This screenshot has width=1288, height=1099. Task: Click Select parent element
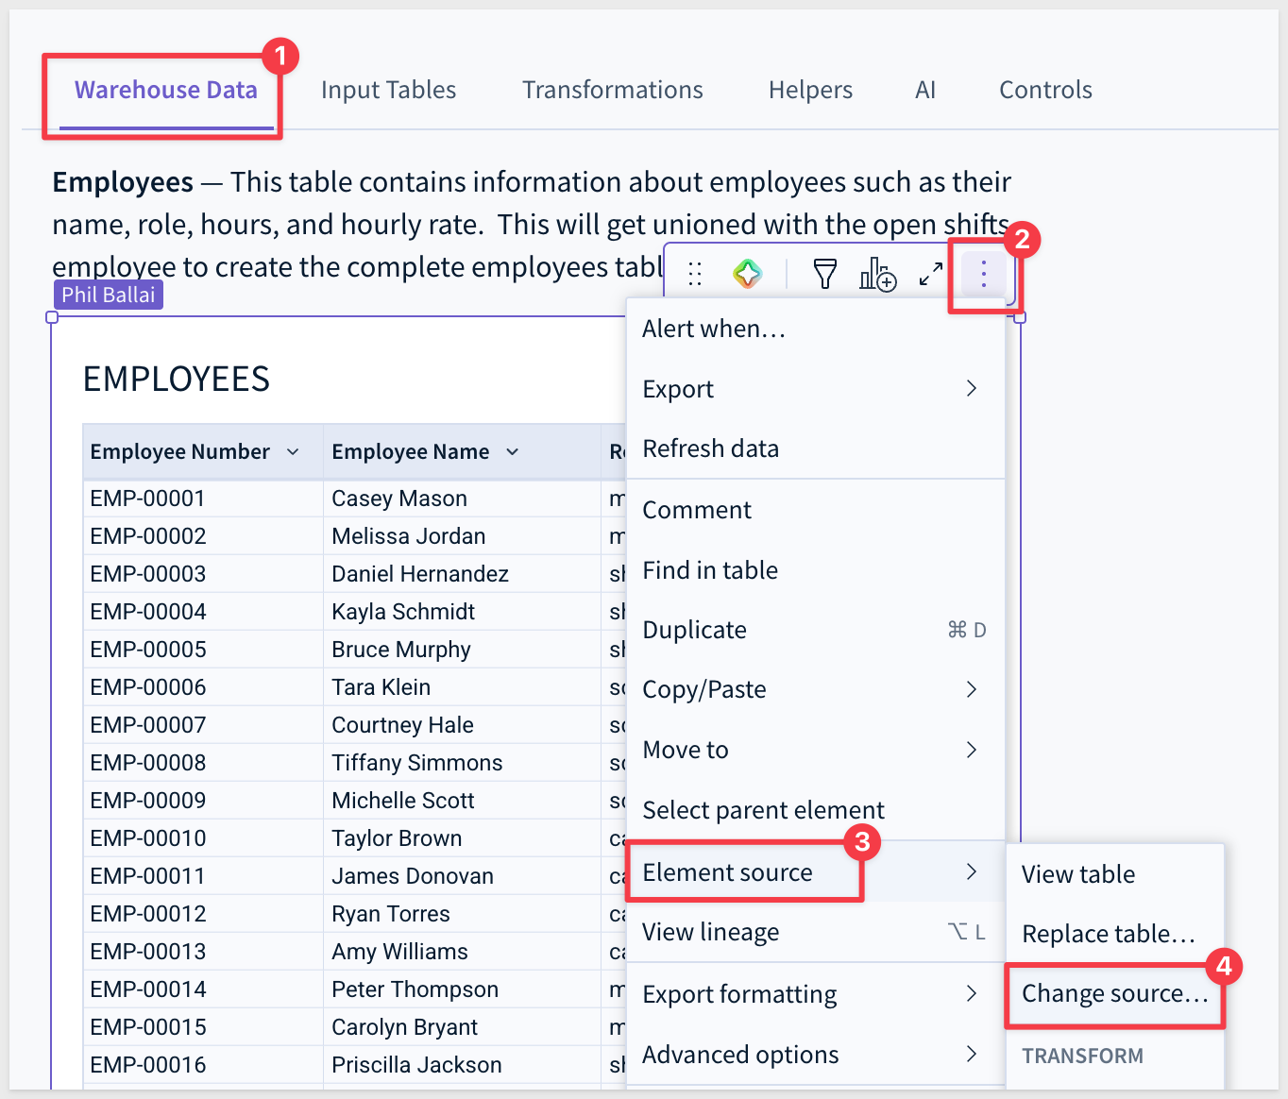pos(815,810)
